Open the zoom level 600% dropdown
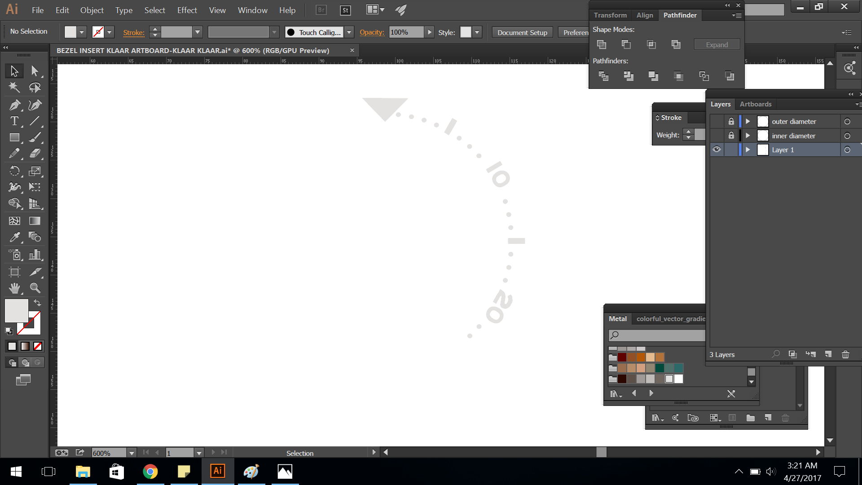The image size is (862, 485). (x=132, y=453)
